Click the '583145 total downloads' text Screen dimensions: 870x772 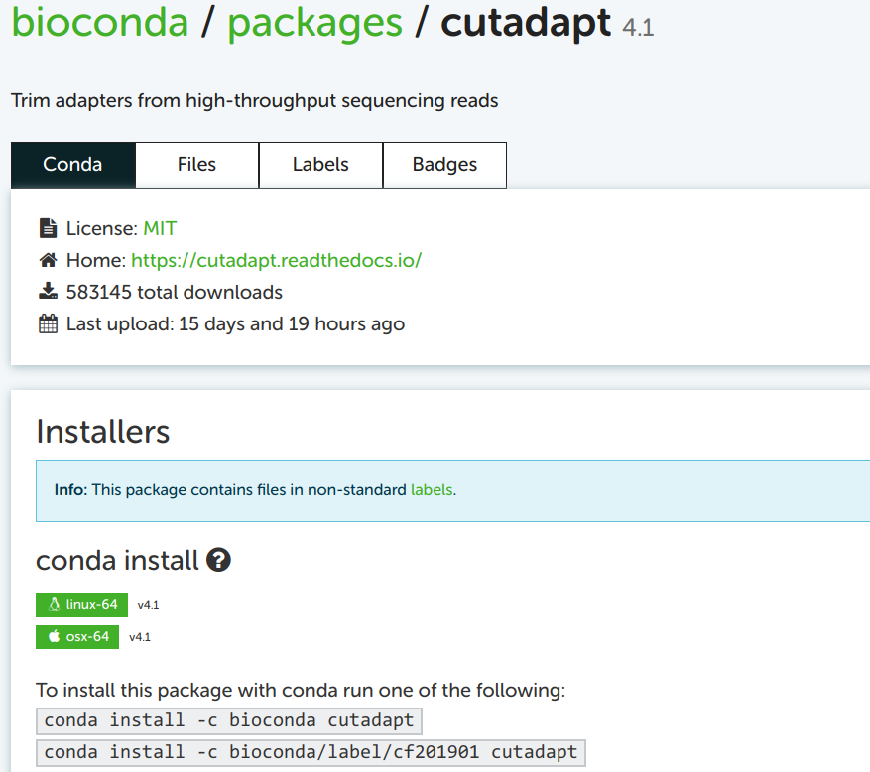(175, 292)
